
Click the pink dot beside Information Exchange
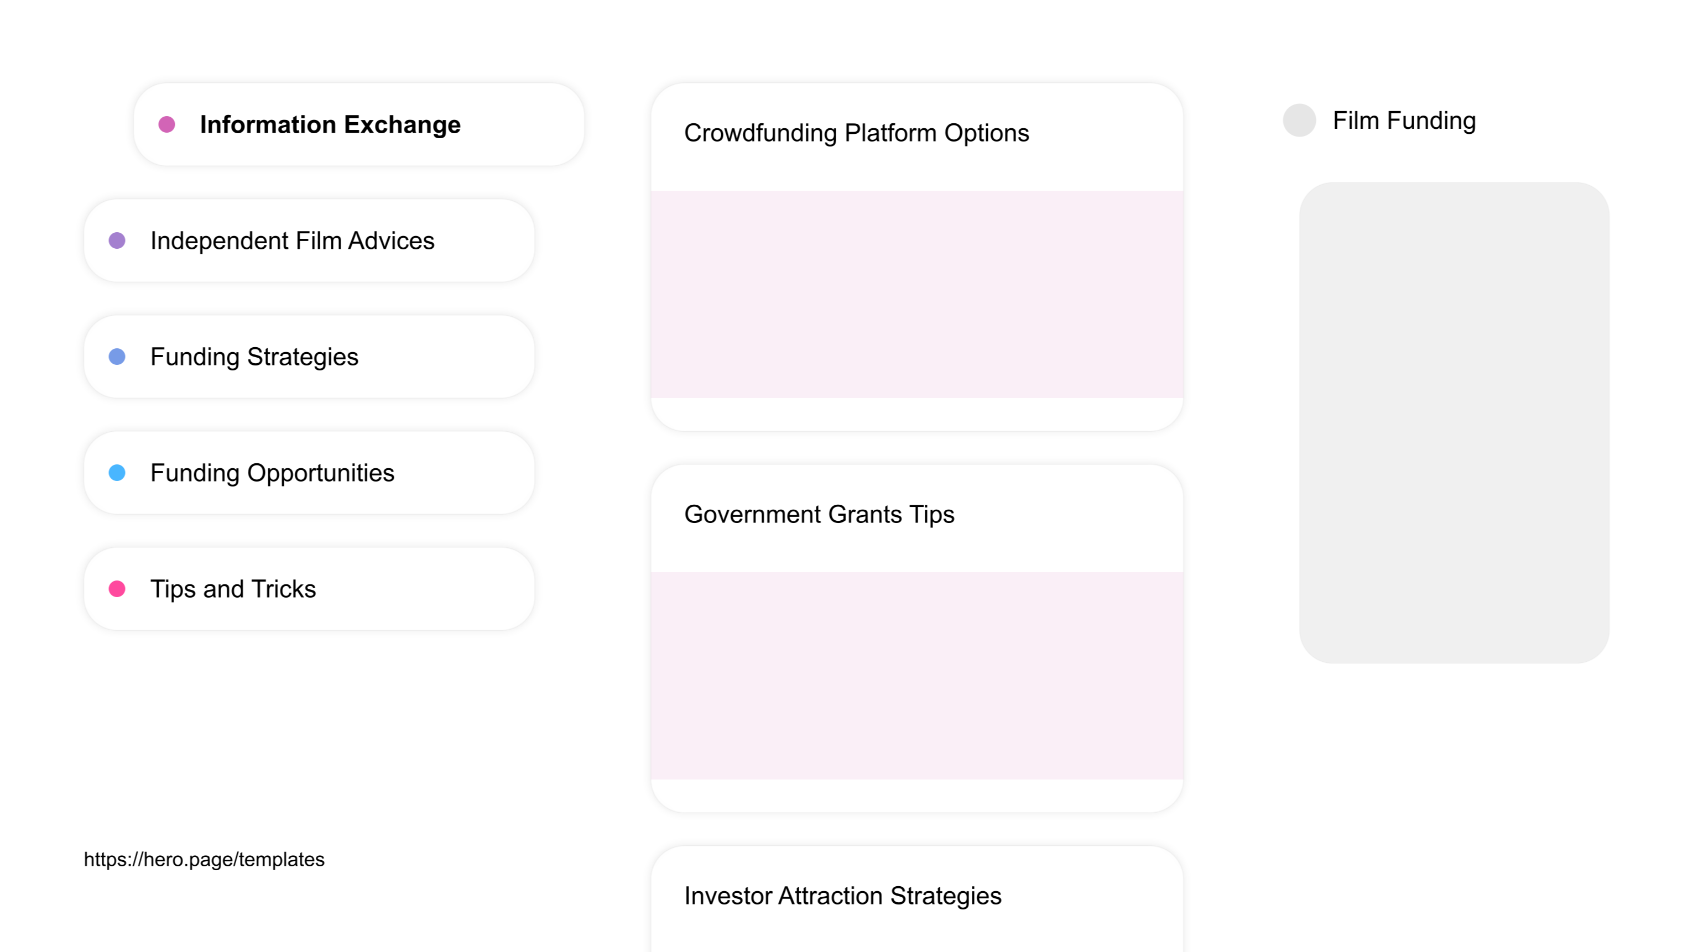(x=167, y=124)
